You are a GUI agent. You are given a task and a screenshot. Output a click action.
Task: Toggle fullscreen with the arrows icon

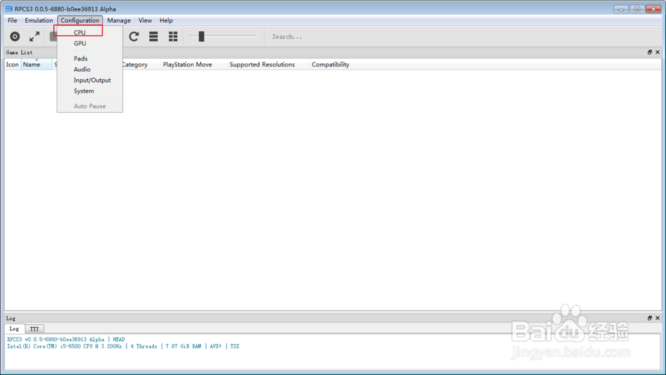click(35, 37)
